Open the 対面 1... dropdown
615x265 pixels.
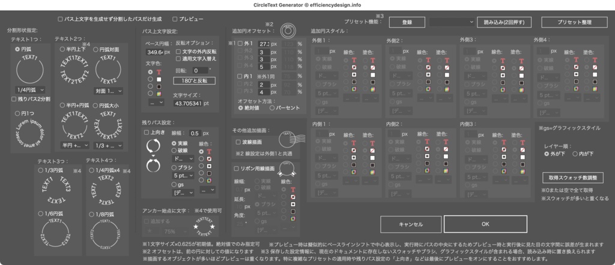tap(109, 91)
